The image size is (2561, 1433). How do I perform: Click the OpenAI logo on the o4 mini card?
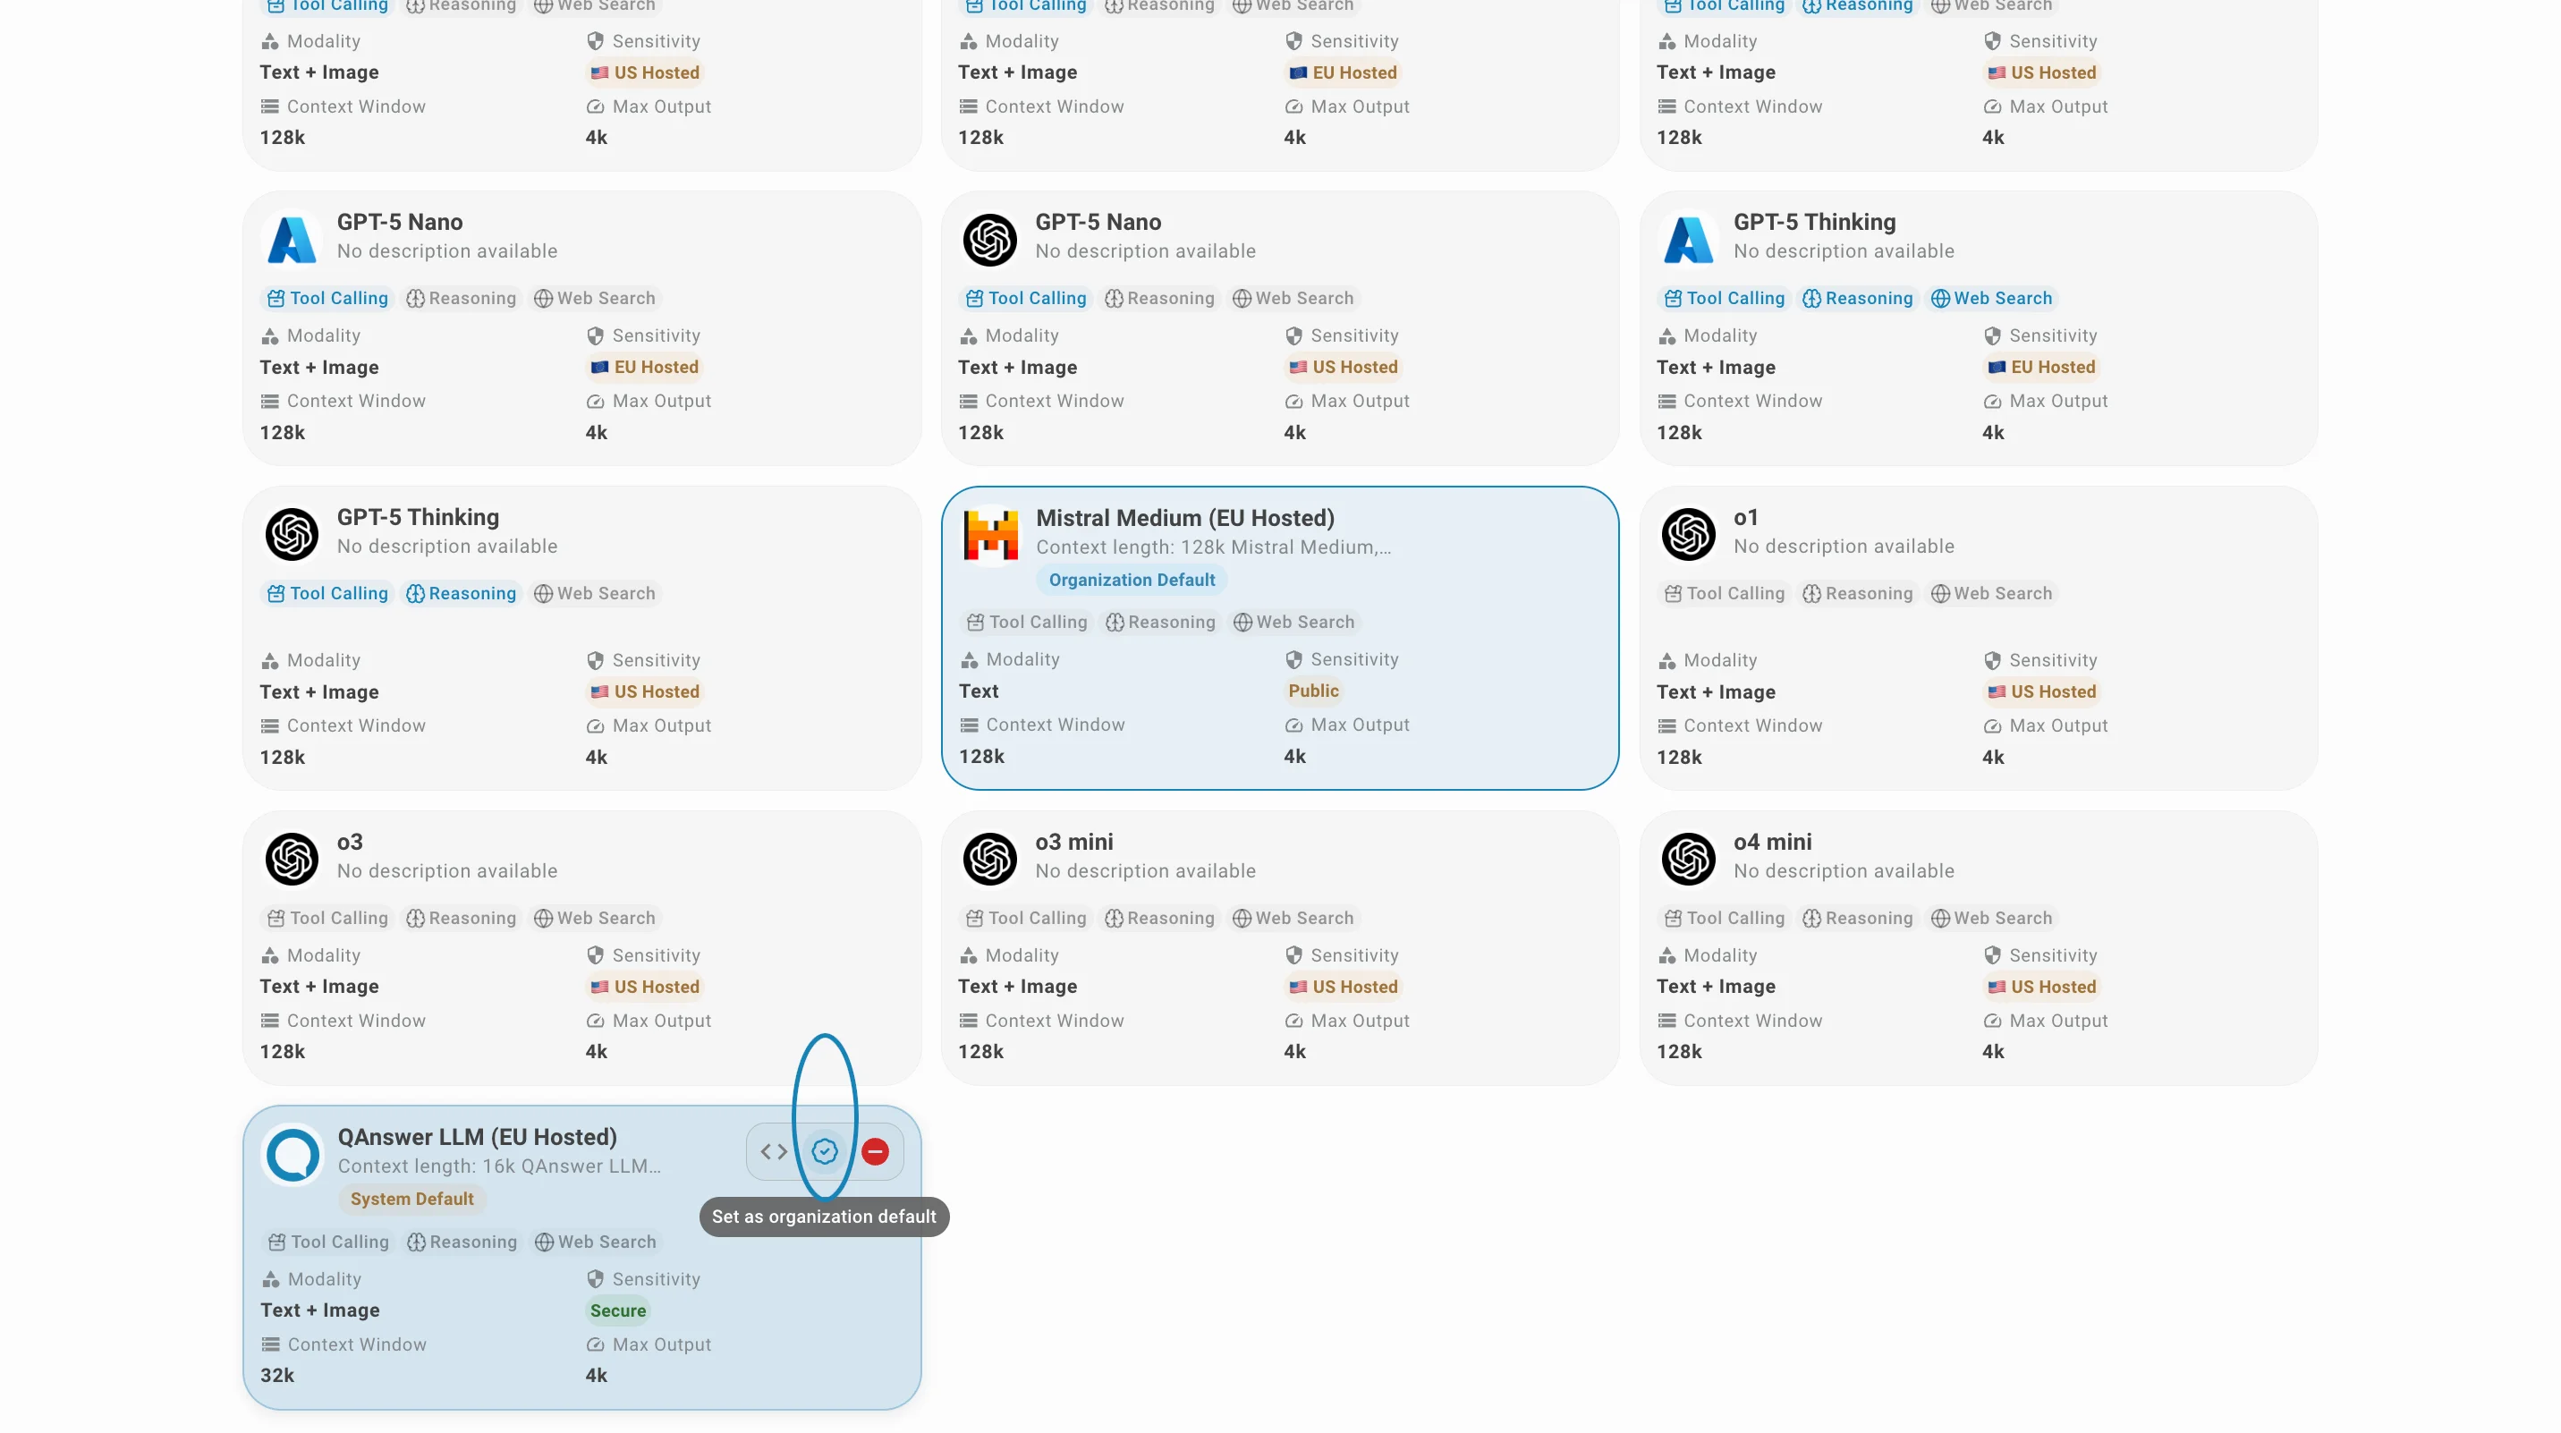1688,858
